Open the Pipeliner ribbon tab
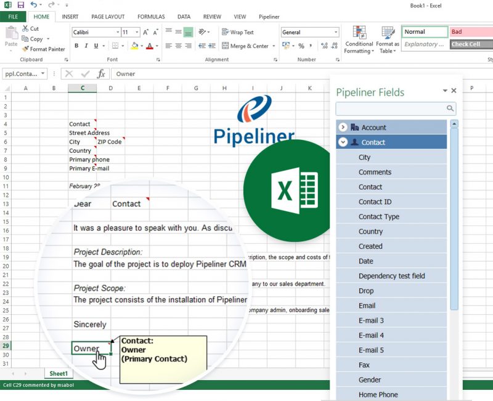This screenshot has width=493, height=401. pyautogui.click(x=269, y=17)
